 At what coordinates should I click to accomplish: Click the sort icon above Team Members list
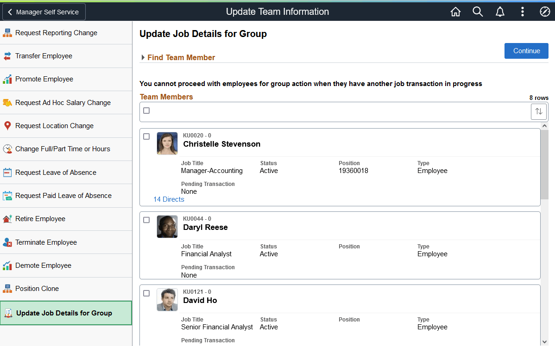coord(538,111)
